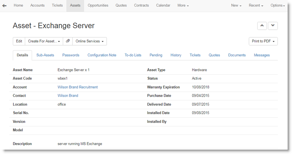
Task: Go to next asset with down chevron
Action: pyautogui.click(x=273, y=26)
